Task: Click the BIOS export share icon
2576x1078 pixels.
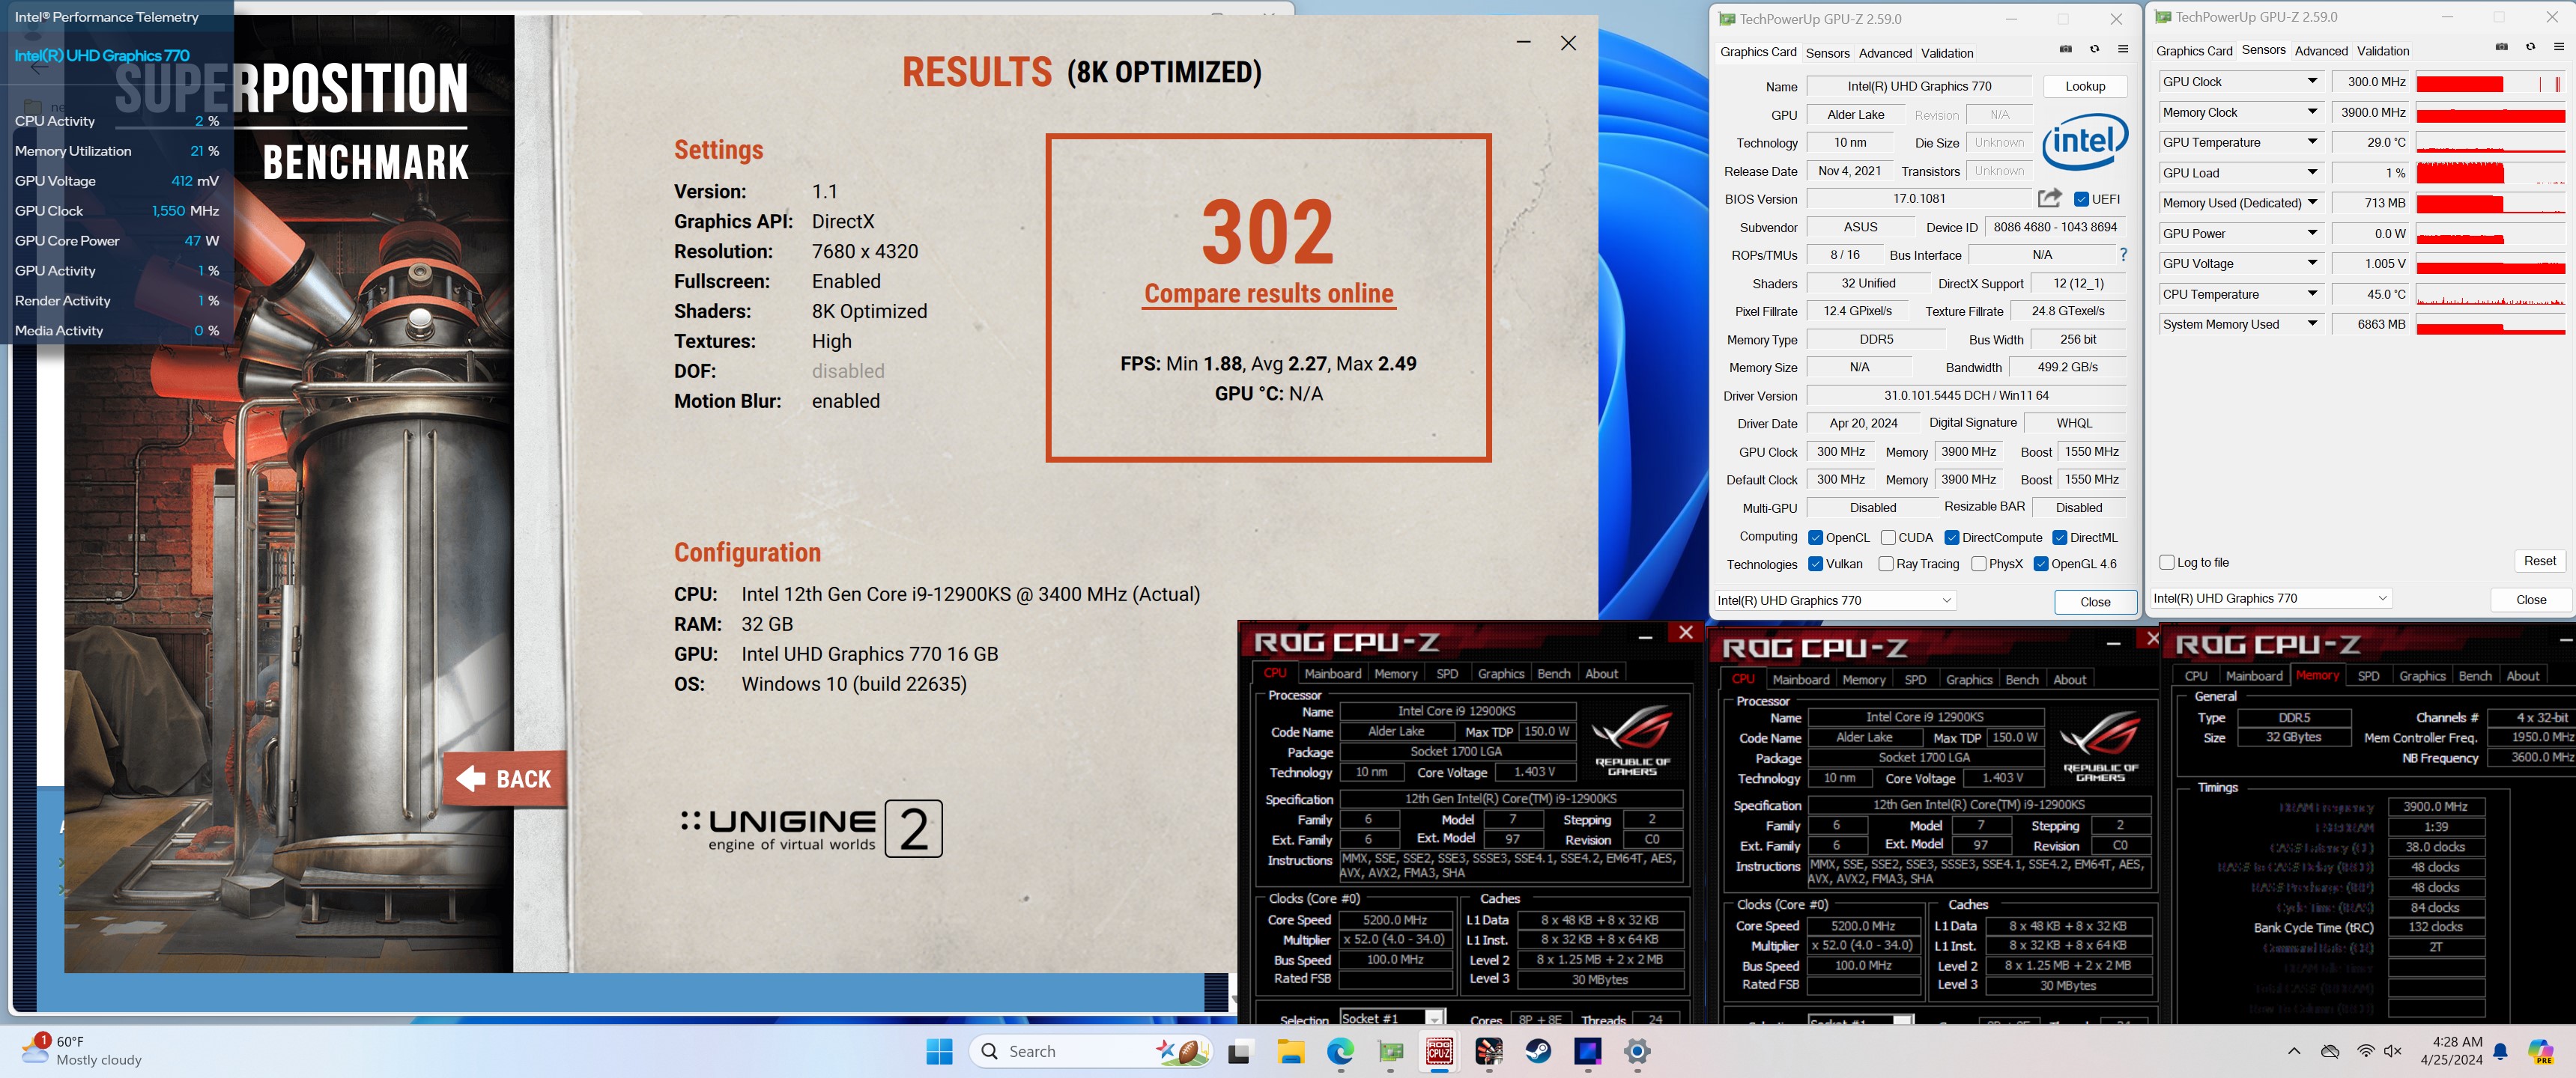Action: (2049, 198)
